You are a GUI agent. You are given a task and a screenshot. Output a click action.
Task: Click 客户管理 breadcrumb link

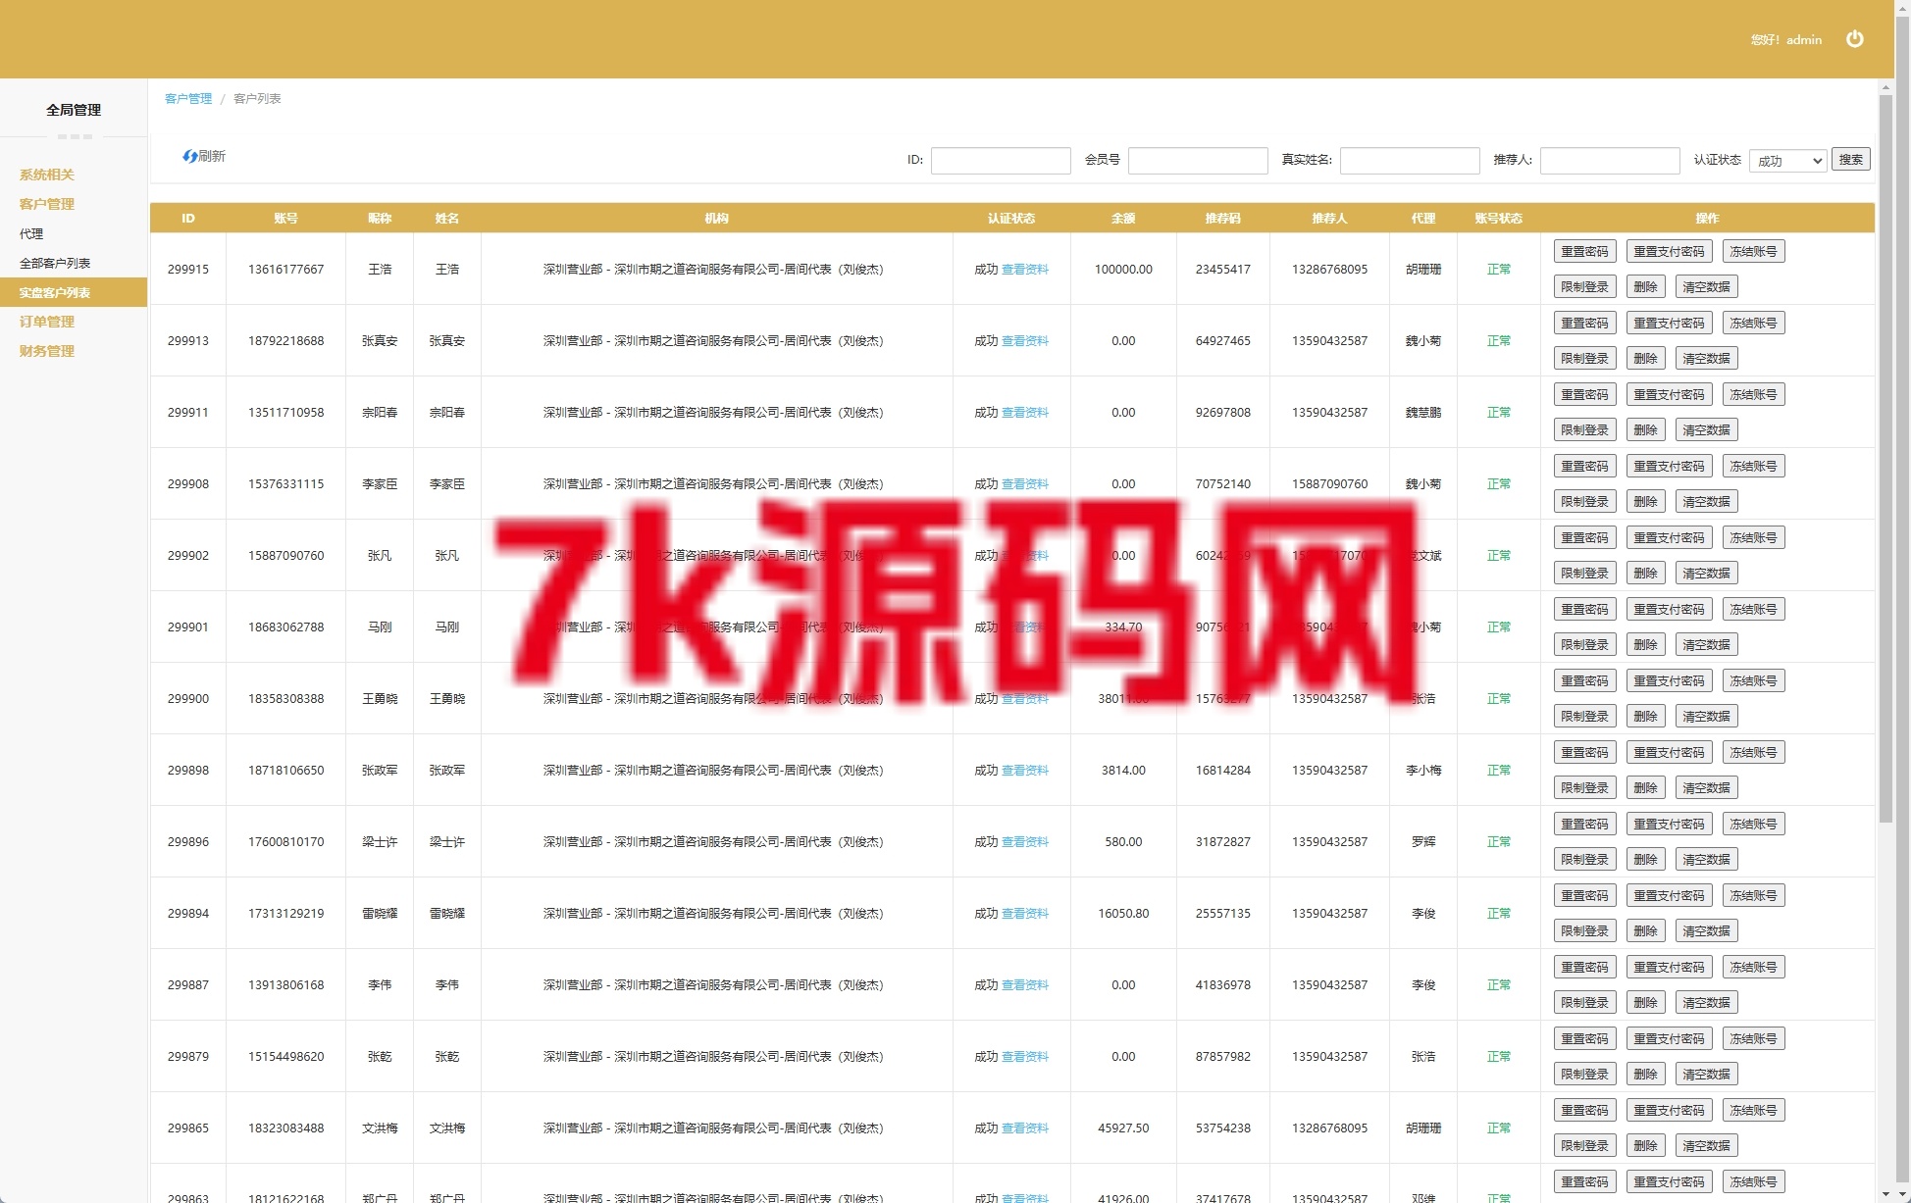(188, 98)
